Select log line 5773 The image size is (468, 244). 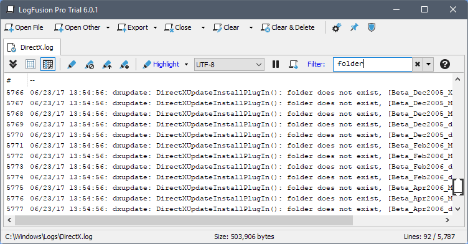pos(228,167)
